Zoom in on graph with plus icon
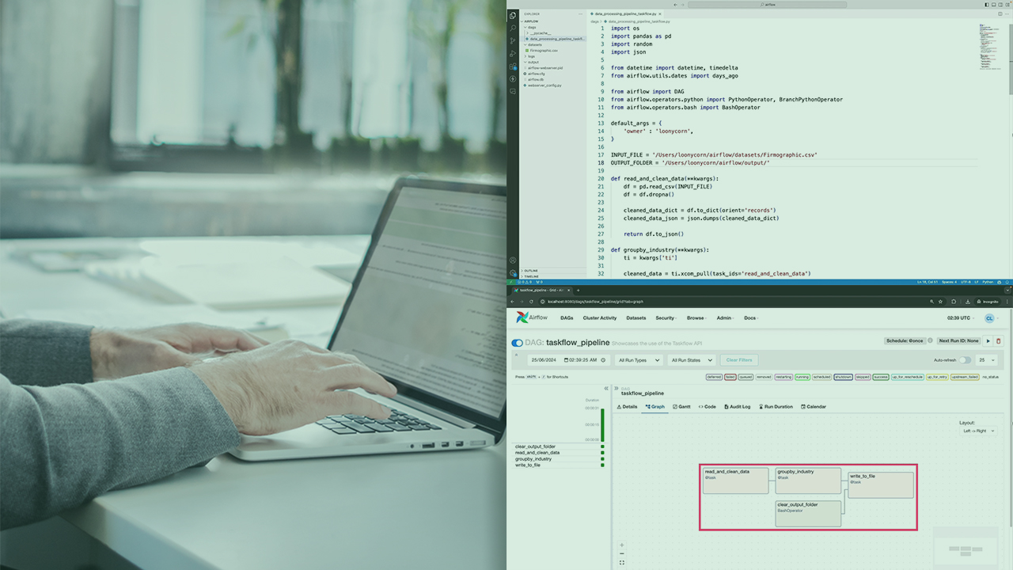This screenshot has height=570, width=1013. coord(622,545)
